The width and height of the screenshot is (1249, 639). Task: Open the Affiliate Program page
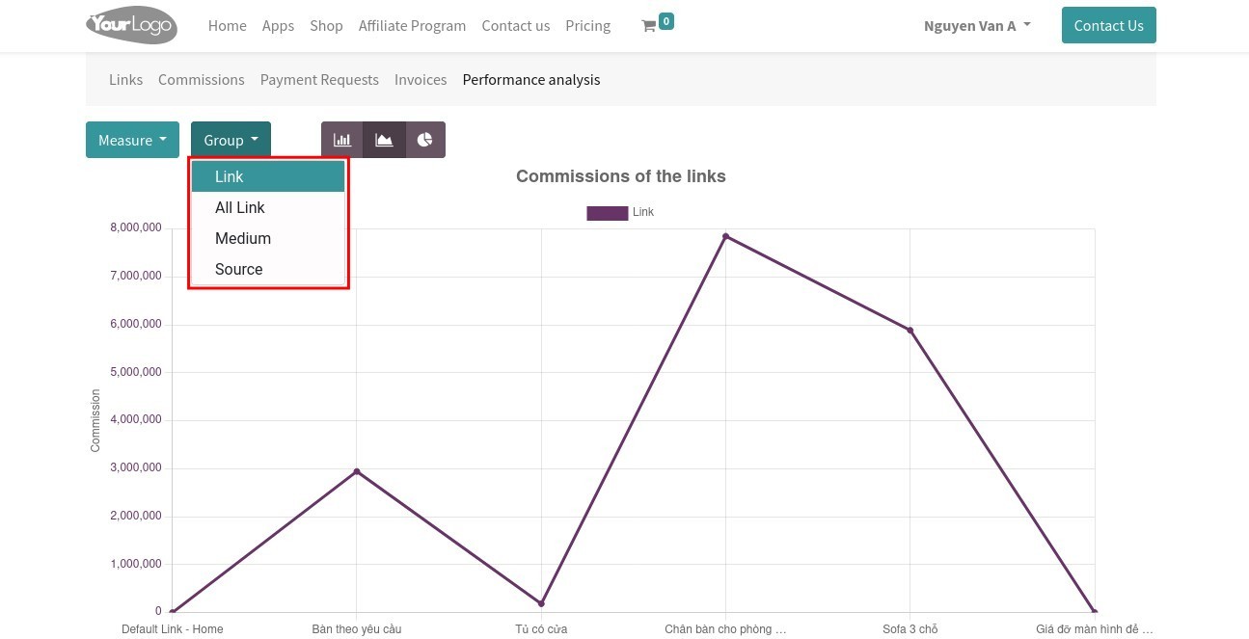(x=412, y=26)
